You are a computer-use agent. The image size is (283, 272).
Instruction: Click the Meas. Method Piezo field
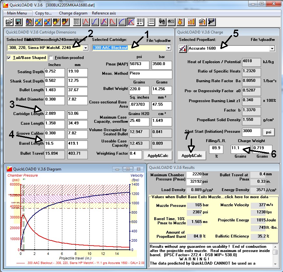[150, 75]
